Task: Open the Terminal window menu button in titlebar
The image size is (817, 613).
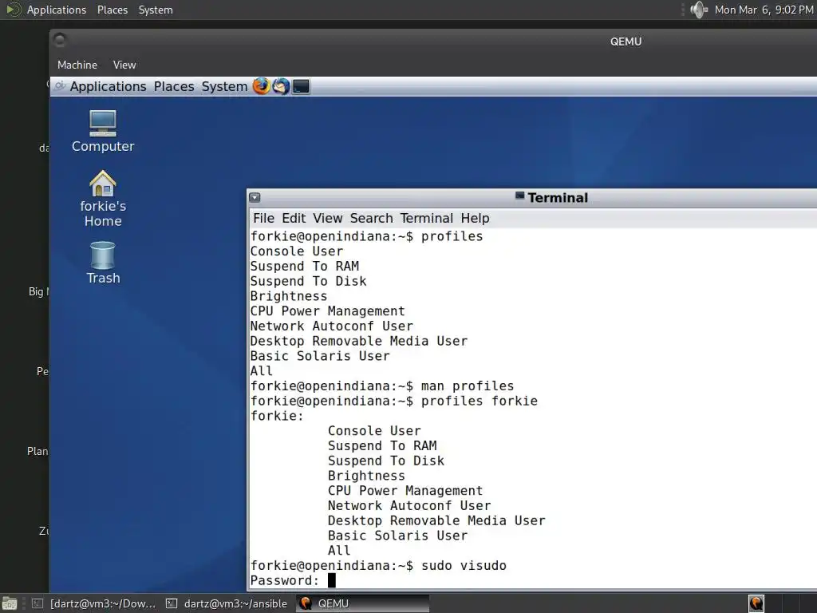Action: [x=255, y=198]
